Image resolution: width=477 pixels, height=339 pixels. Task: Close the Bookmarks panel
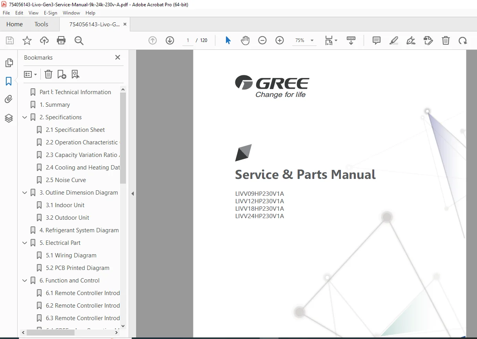(117, 57)
